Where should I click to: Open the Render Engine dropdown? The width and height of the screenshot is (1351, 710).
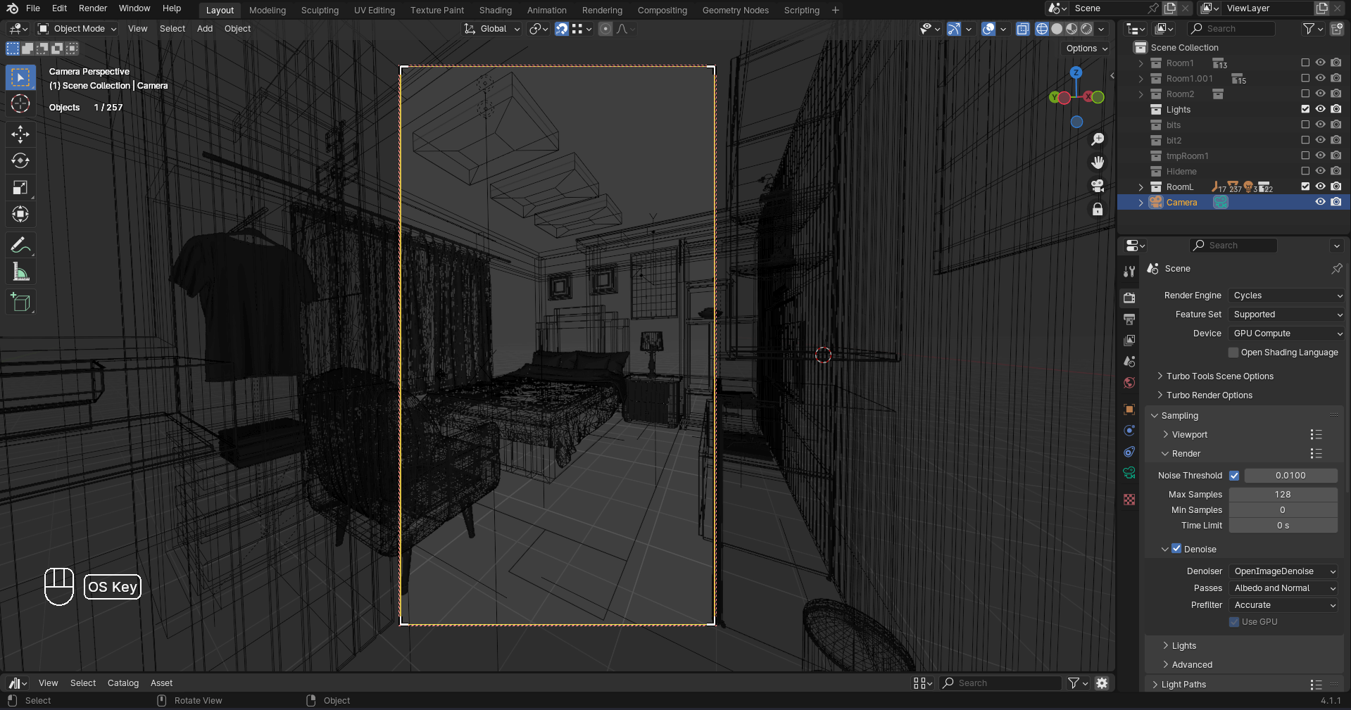(x=1287, y=296)
